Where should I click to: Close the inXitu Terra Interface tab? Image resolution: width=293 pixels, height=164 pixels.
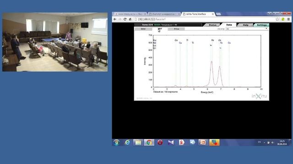tap(212, 14)
